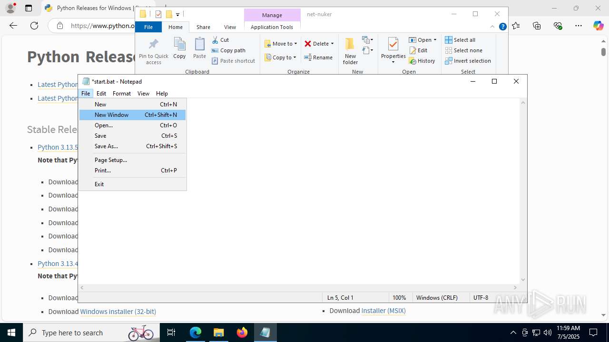Click Select none in the Select group
Screen dimensions: 609x342
tap(463, 50)
